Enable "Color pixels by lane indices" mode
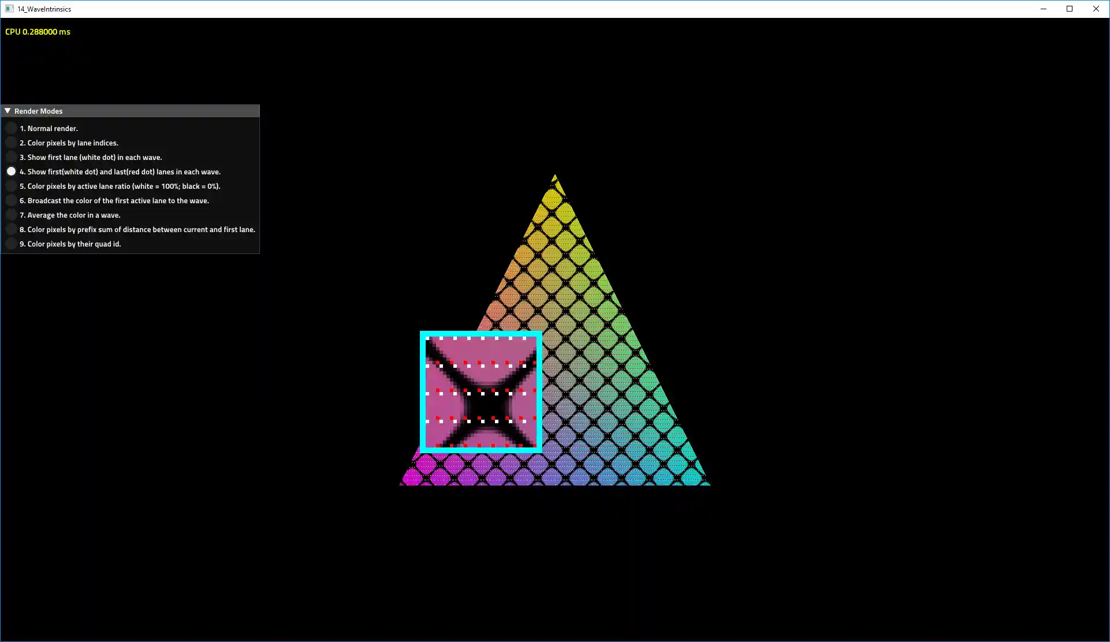This screenshot has height=642, width=1110. (x=11, y=142)
